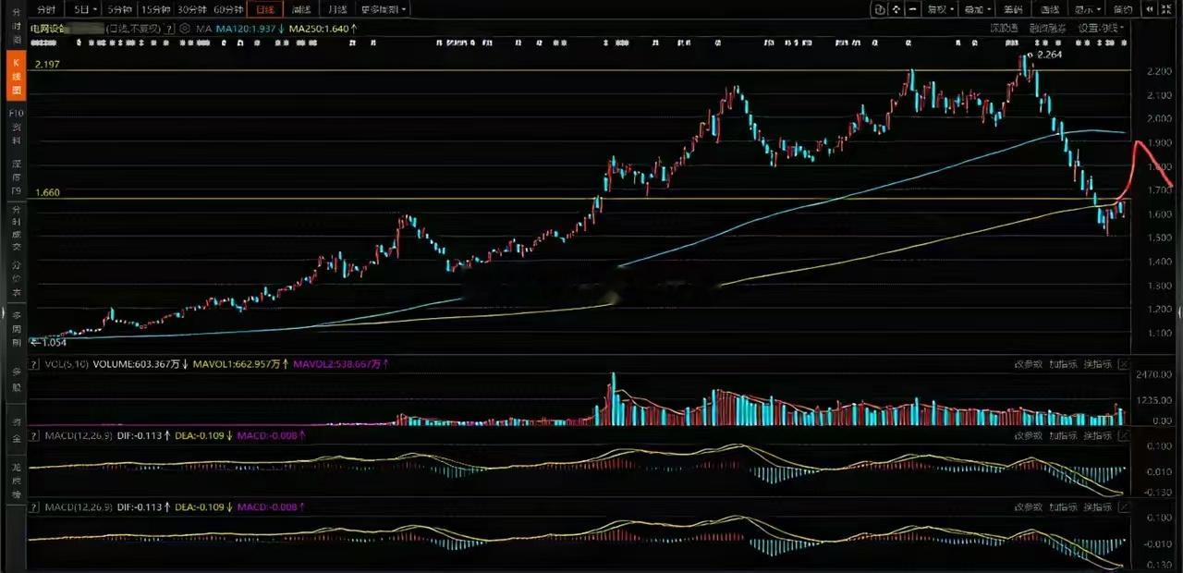The image size is (1183, 573).
Task: Click the double left arrow collapse icon
Action: point(1150,9)
